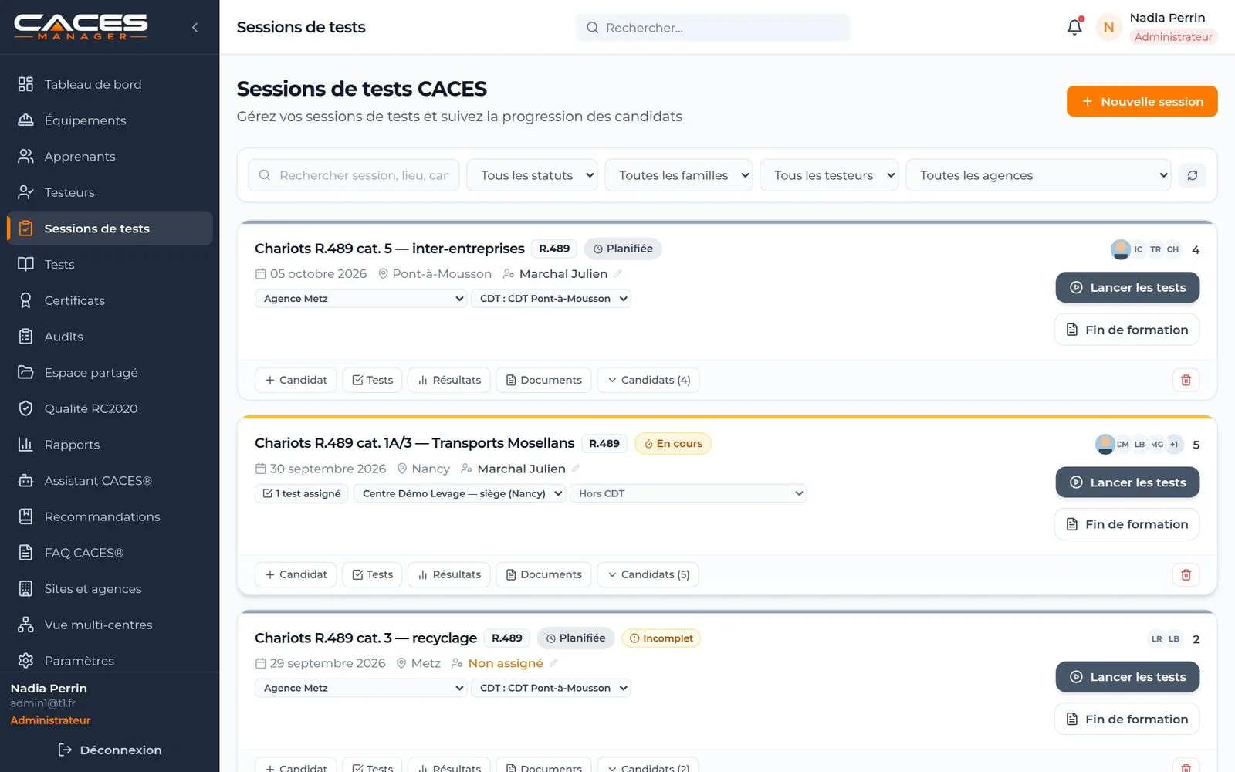Click the Déconnexion logout button

pos(110,750)
